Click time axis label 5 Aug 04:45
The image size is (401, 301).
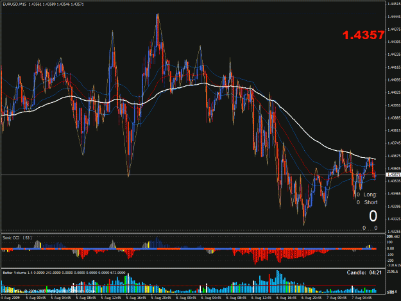[x=61, y=298]
